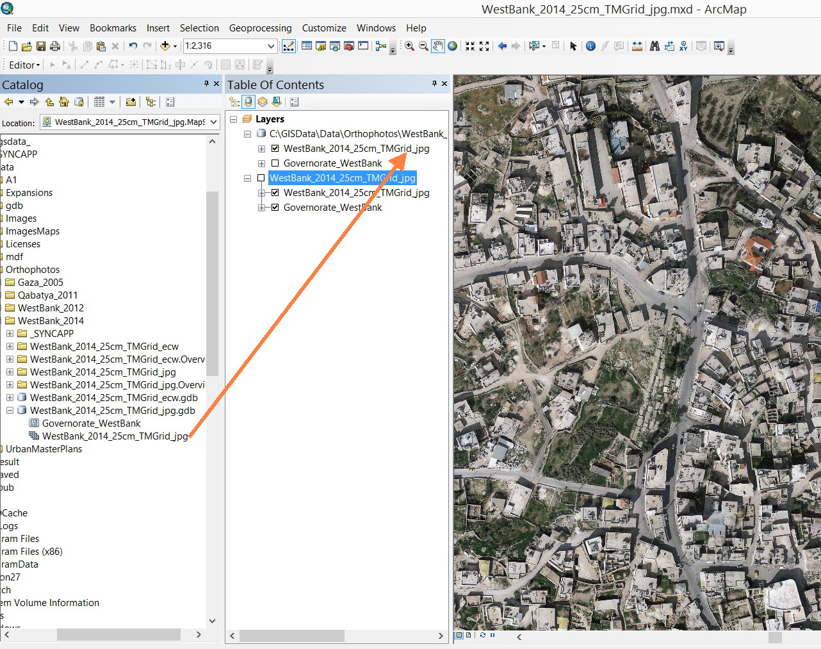This screenshot has width=821, height=649.
Task: Open the Customize menu
Action: coord(324,28)
